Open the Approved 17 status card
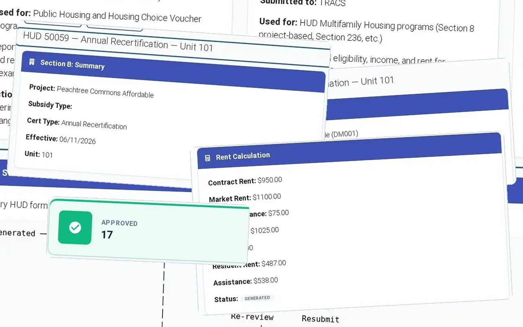 click(148, 230)
